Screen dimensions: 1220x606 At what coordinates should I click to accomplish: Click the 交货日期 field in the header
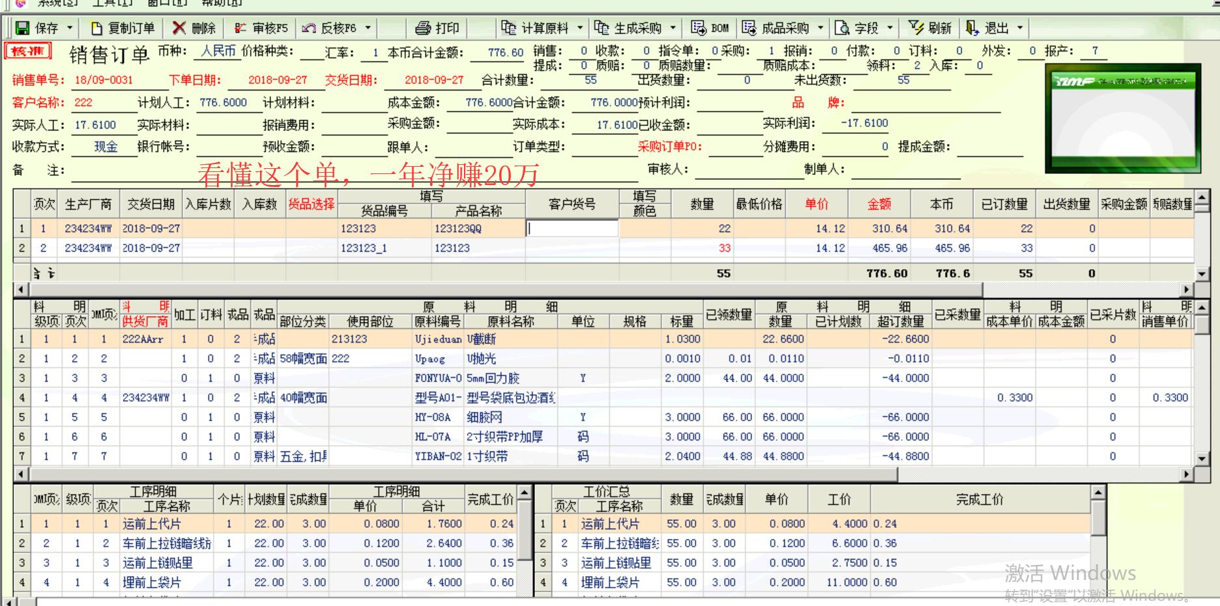point(433,80)
